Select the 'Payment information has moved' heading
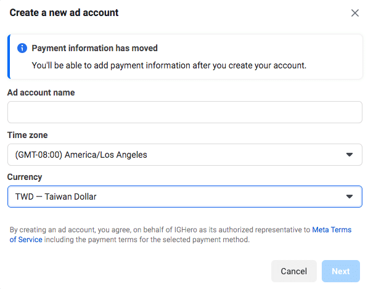The height and width of the screenshot is (289, 368). point(94,48)
